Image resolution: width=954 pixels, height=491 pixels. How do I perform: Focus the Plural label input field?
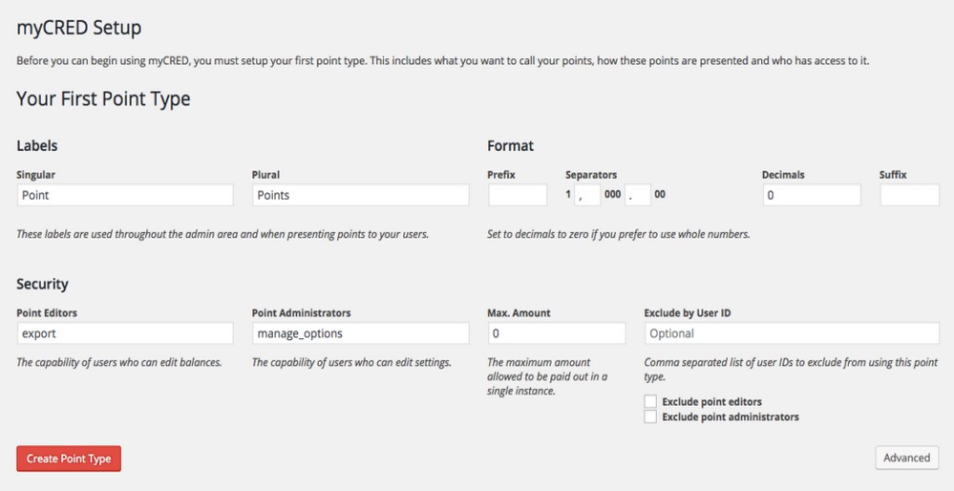point(360,195)
